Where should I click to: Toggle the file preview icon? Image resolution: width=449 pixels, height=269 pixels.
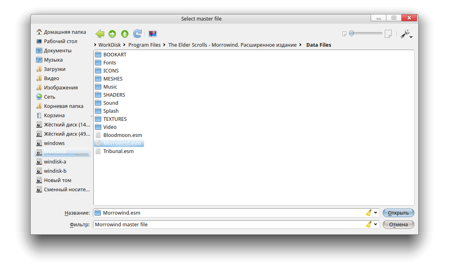coord(152,34)
